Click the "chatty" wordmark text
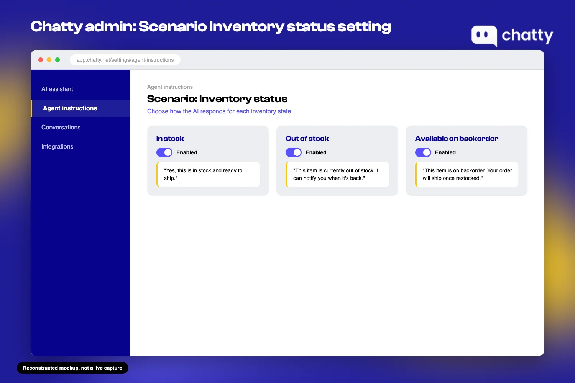The image size is (575, 383). pyautogui.click(x=527, y=35)
